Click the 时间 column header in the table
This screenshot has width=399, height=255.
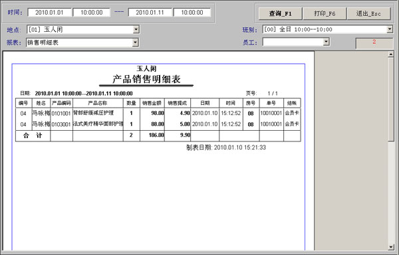[x=231, y=103]
